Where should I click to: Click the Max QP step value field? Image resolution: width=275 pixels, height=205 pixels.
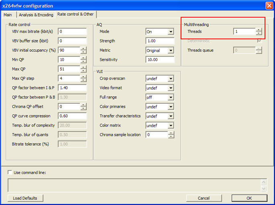(x=69, y=79)
